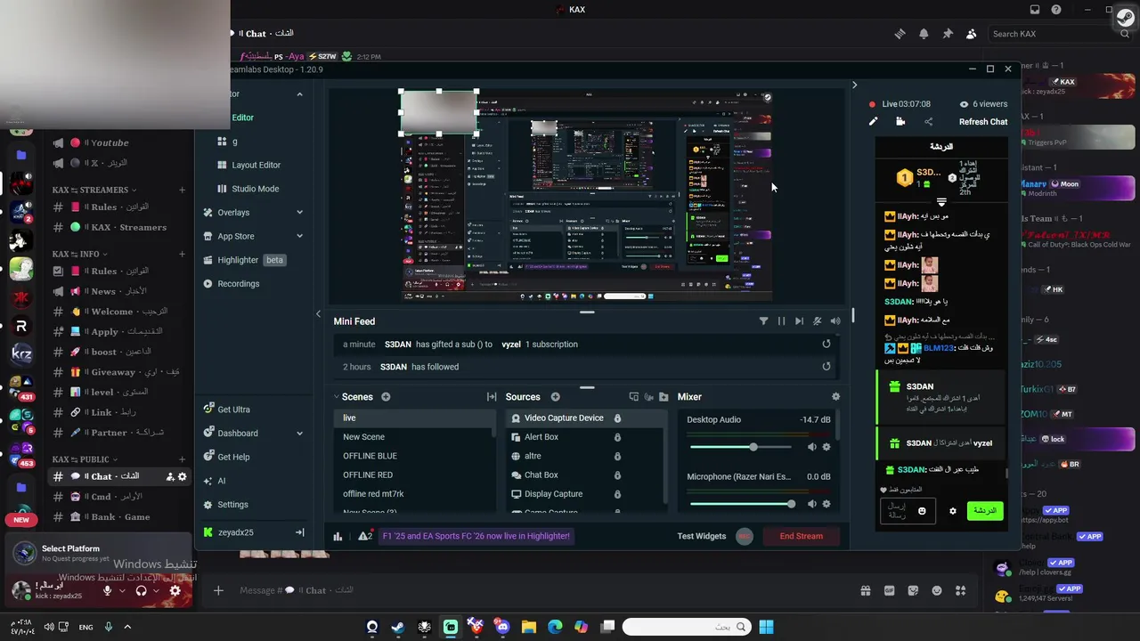Skip the current alert in Mini Feed

tap(799, 321)
